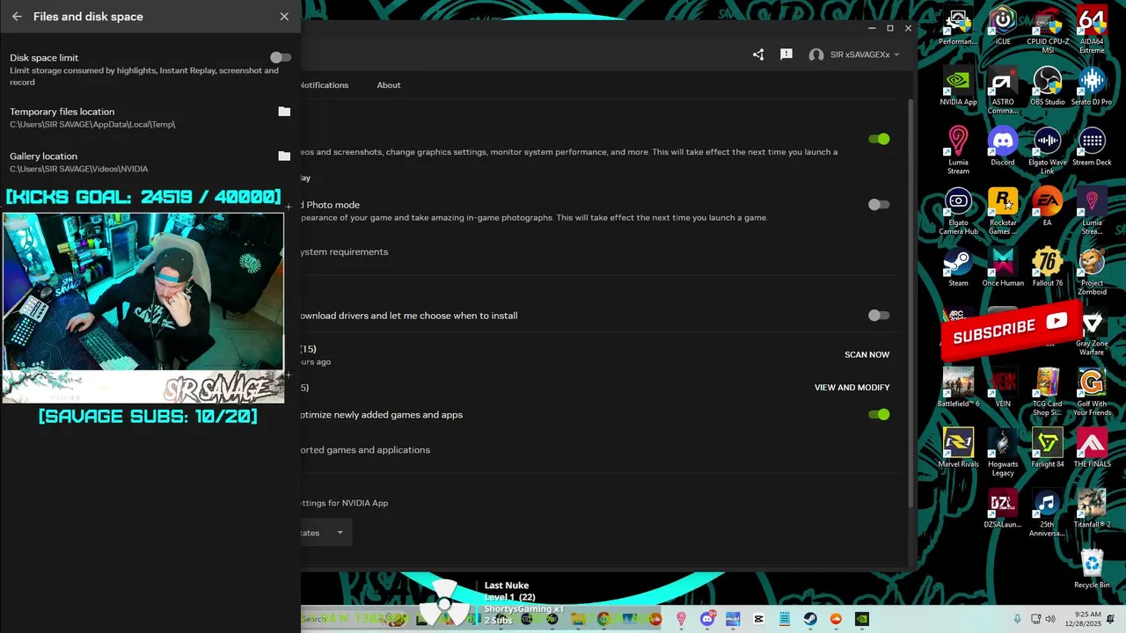The image size is (1126, 633).
Task: Toggle download drivers and choose when to install
Action: tap(879, 316)
